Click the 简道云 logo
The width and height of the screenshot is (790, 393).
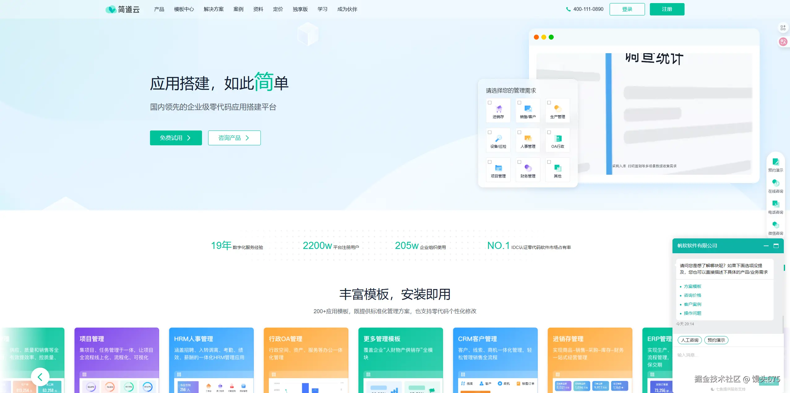coord(123,9)
